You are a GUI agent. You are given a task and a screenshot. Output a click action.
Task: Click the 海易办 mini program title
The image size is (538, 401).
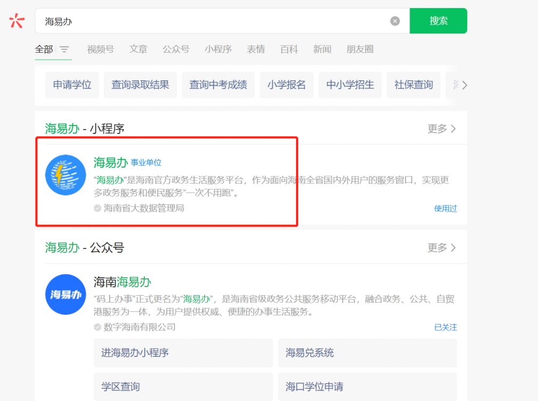(110, 162)
